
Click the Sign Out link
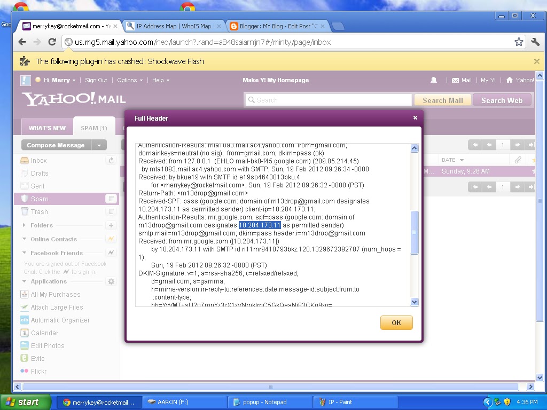click(x=96, y=80)
